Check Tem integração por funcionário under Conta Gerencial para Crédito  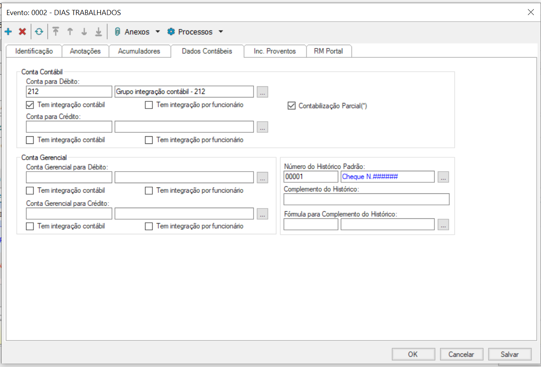coord(149,226)
